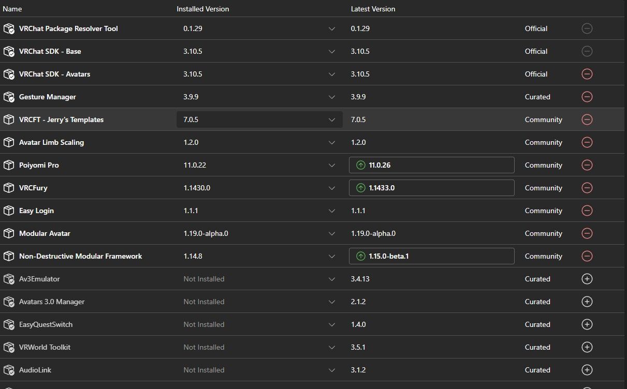Sort packages by Name column
This screenshot has height=389, width=627.
tap(12, 9)
